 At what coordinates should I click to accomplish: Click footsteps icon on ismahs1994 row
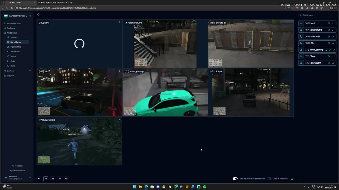301,30
